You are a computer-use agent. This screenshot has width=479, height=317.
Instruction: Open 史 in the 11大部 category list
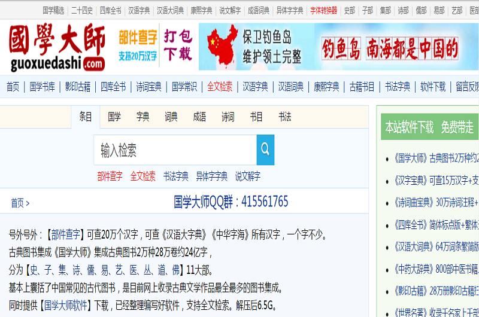point(34,270)
